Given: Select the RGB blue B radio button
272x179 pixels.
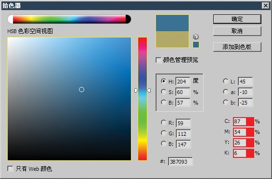Looking at the screenshot, I should 163,143.
